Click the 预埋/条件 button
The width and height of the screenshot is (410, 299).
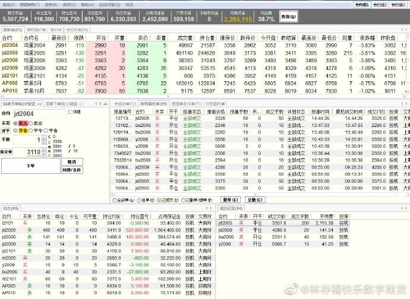pyautogui.click(x=72, y=170)
